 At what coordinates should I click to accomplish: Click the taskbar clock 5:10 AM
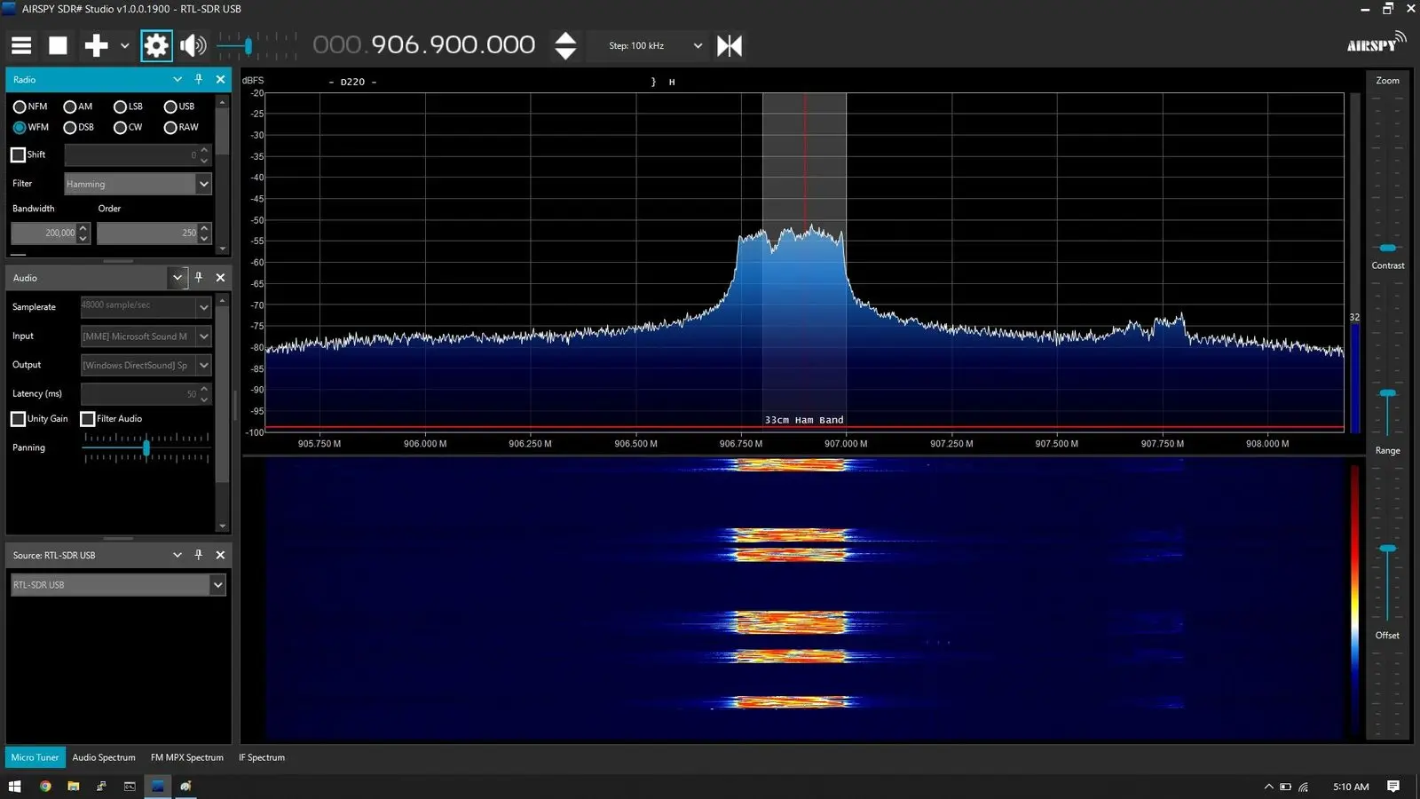1351,787
